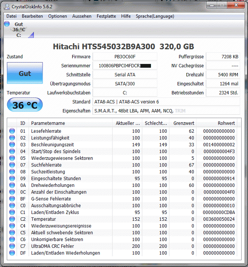Select the Eingeschaltete Stunden parameter name
This screenshot has width=248, height=267.
56,179
